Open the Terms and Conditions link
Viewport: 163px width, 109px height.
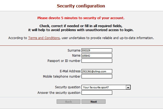[44, 38]
